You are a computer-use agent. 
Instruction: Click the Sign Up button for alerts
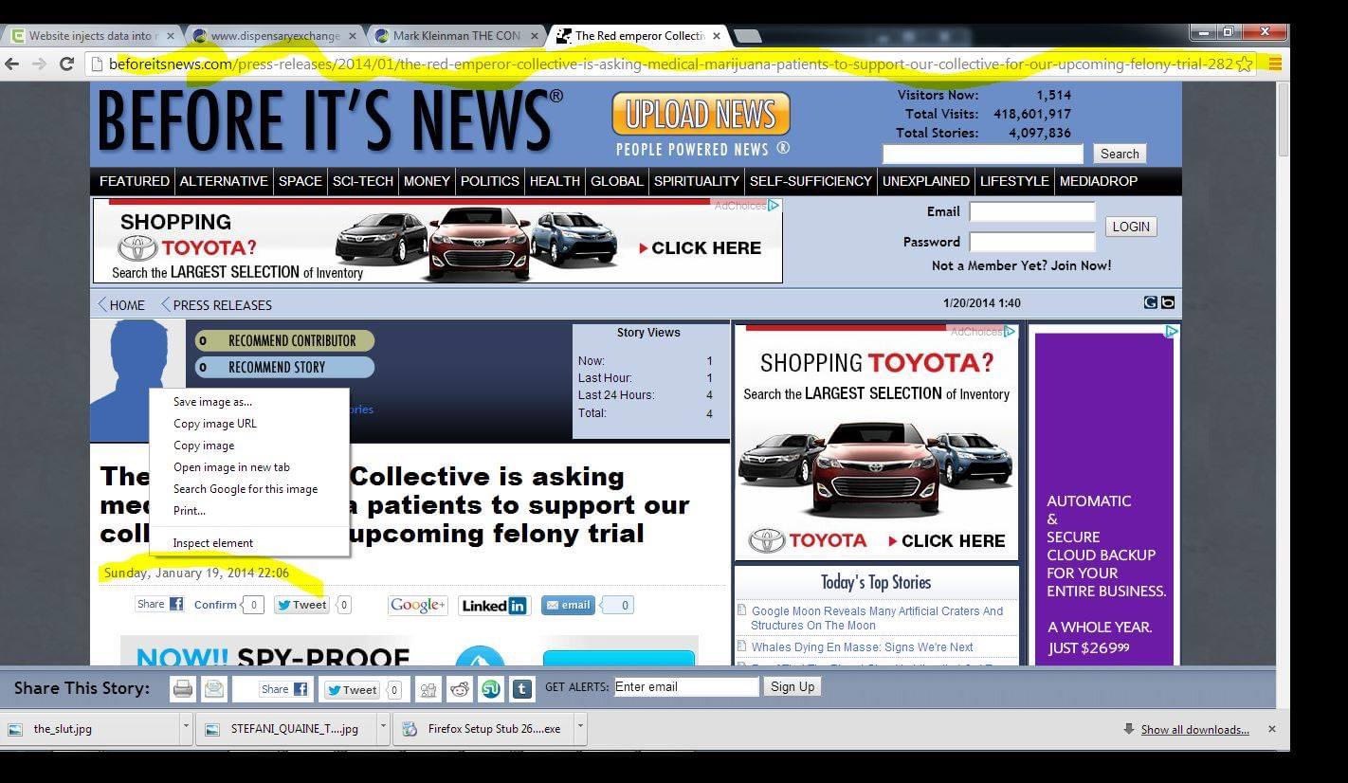click(792, 686)
